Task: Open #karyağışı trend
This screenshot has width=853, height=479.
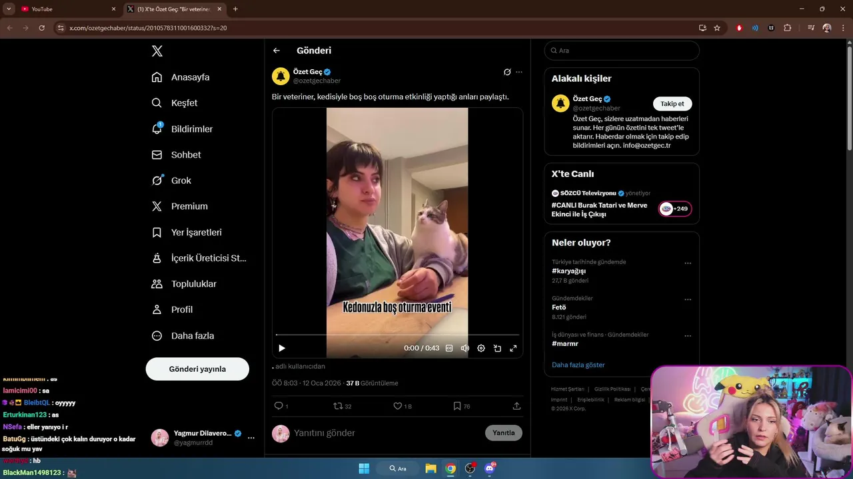Action: pyautogui.click(x=568, y=271)
